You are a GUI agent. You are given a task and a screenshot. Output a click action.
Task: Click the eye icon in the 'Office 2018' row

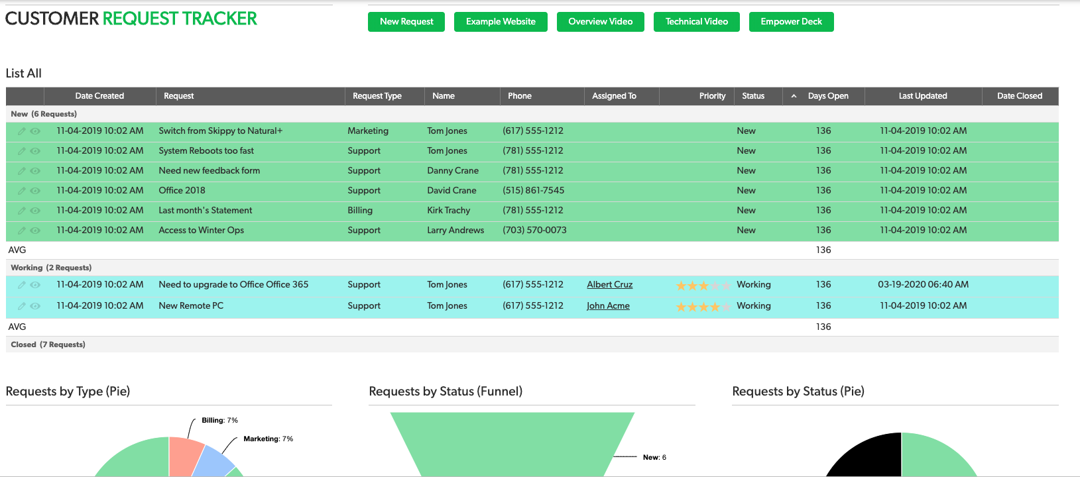(x=35, y=191)
